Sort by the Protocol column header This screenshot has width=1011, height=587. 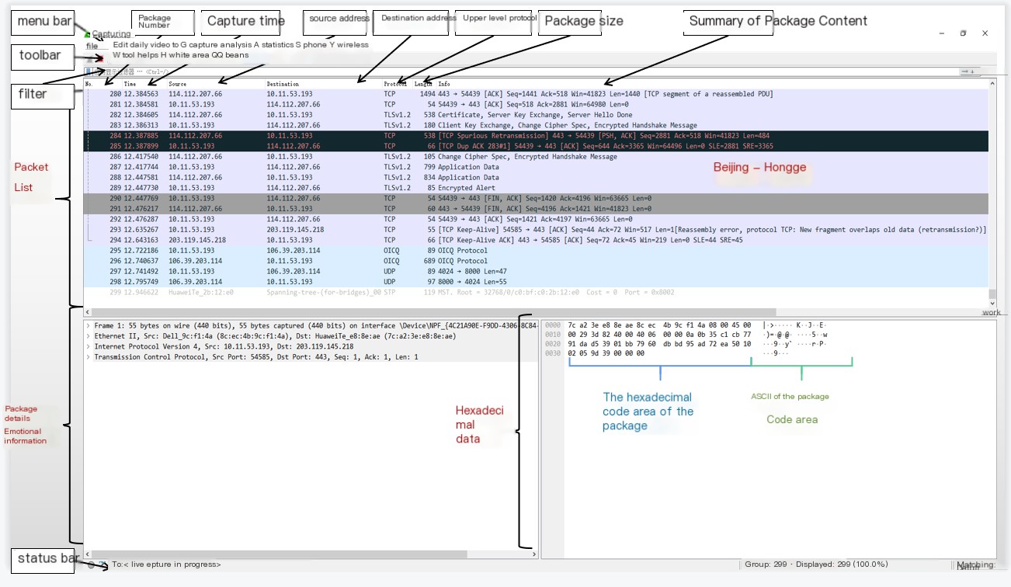click(395, 84)
